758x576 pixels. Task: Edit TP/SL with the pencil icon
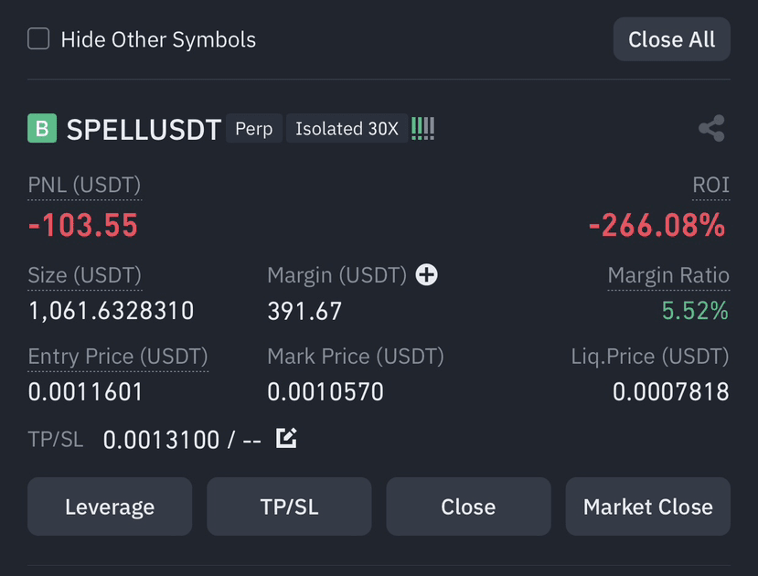tap(286, 438)
